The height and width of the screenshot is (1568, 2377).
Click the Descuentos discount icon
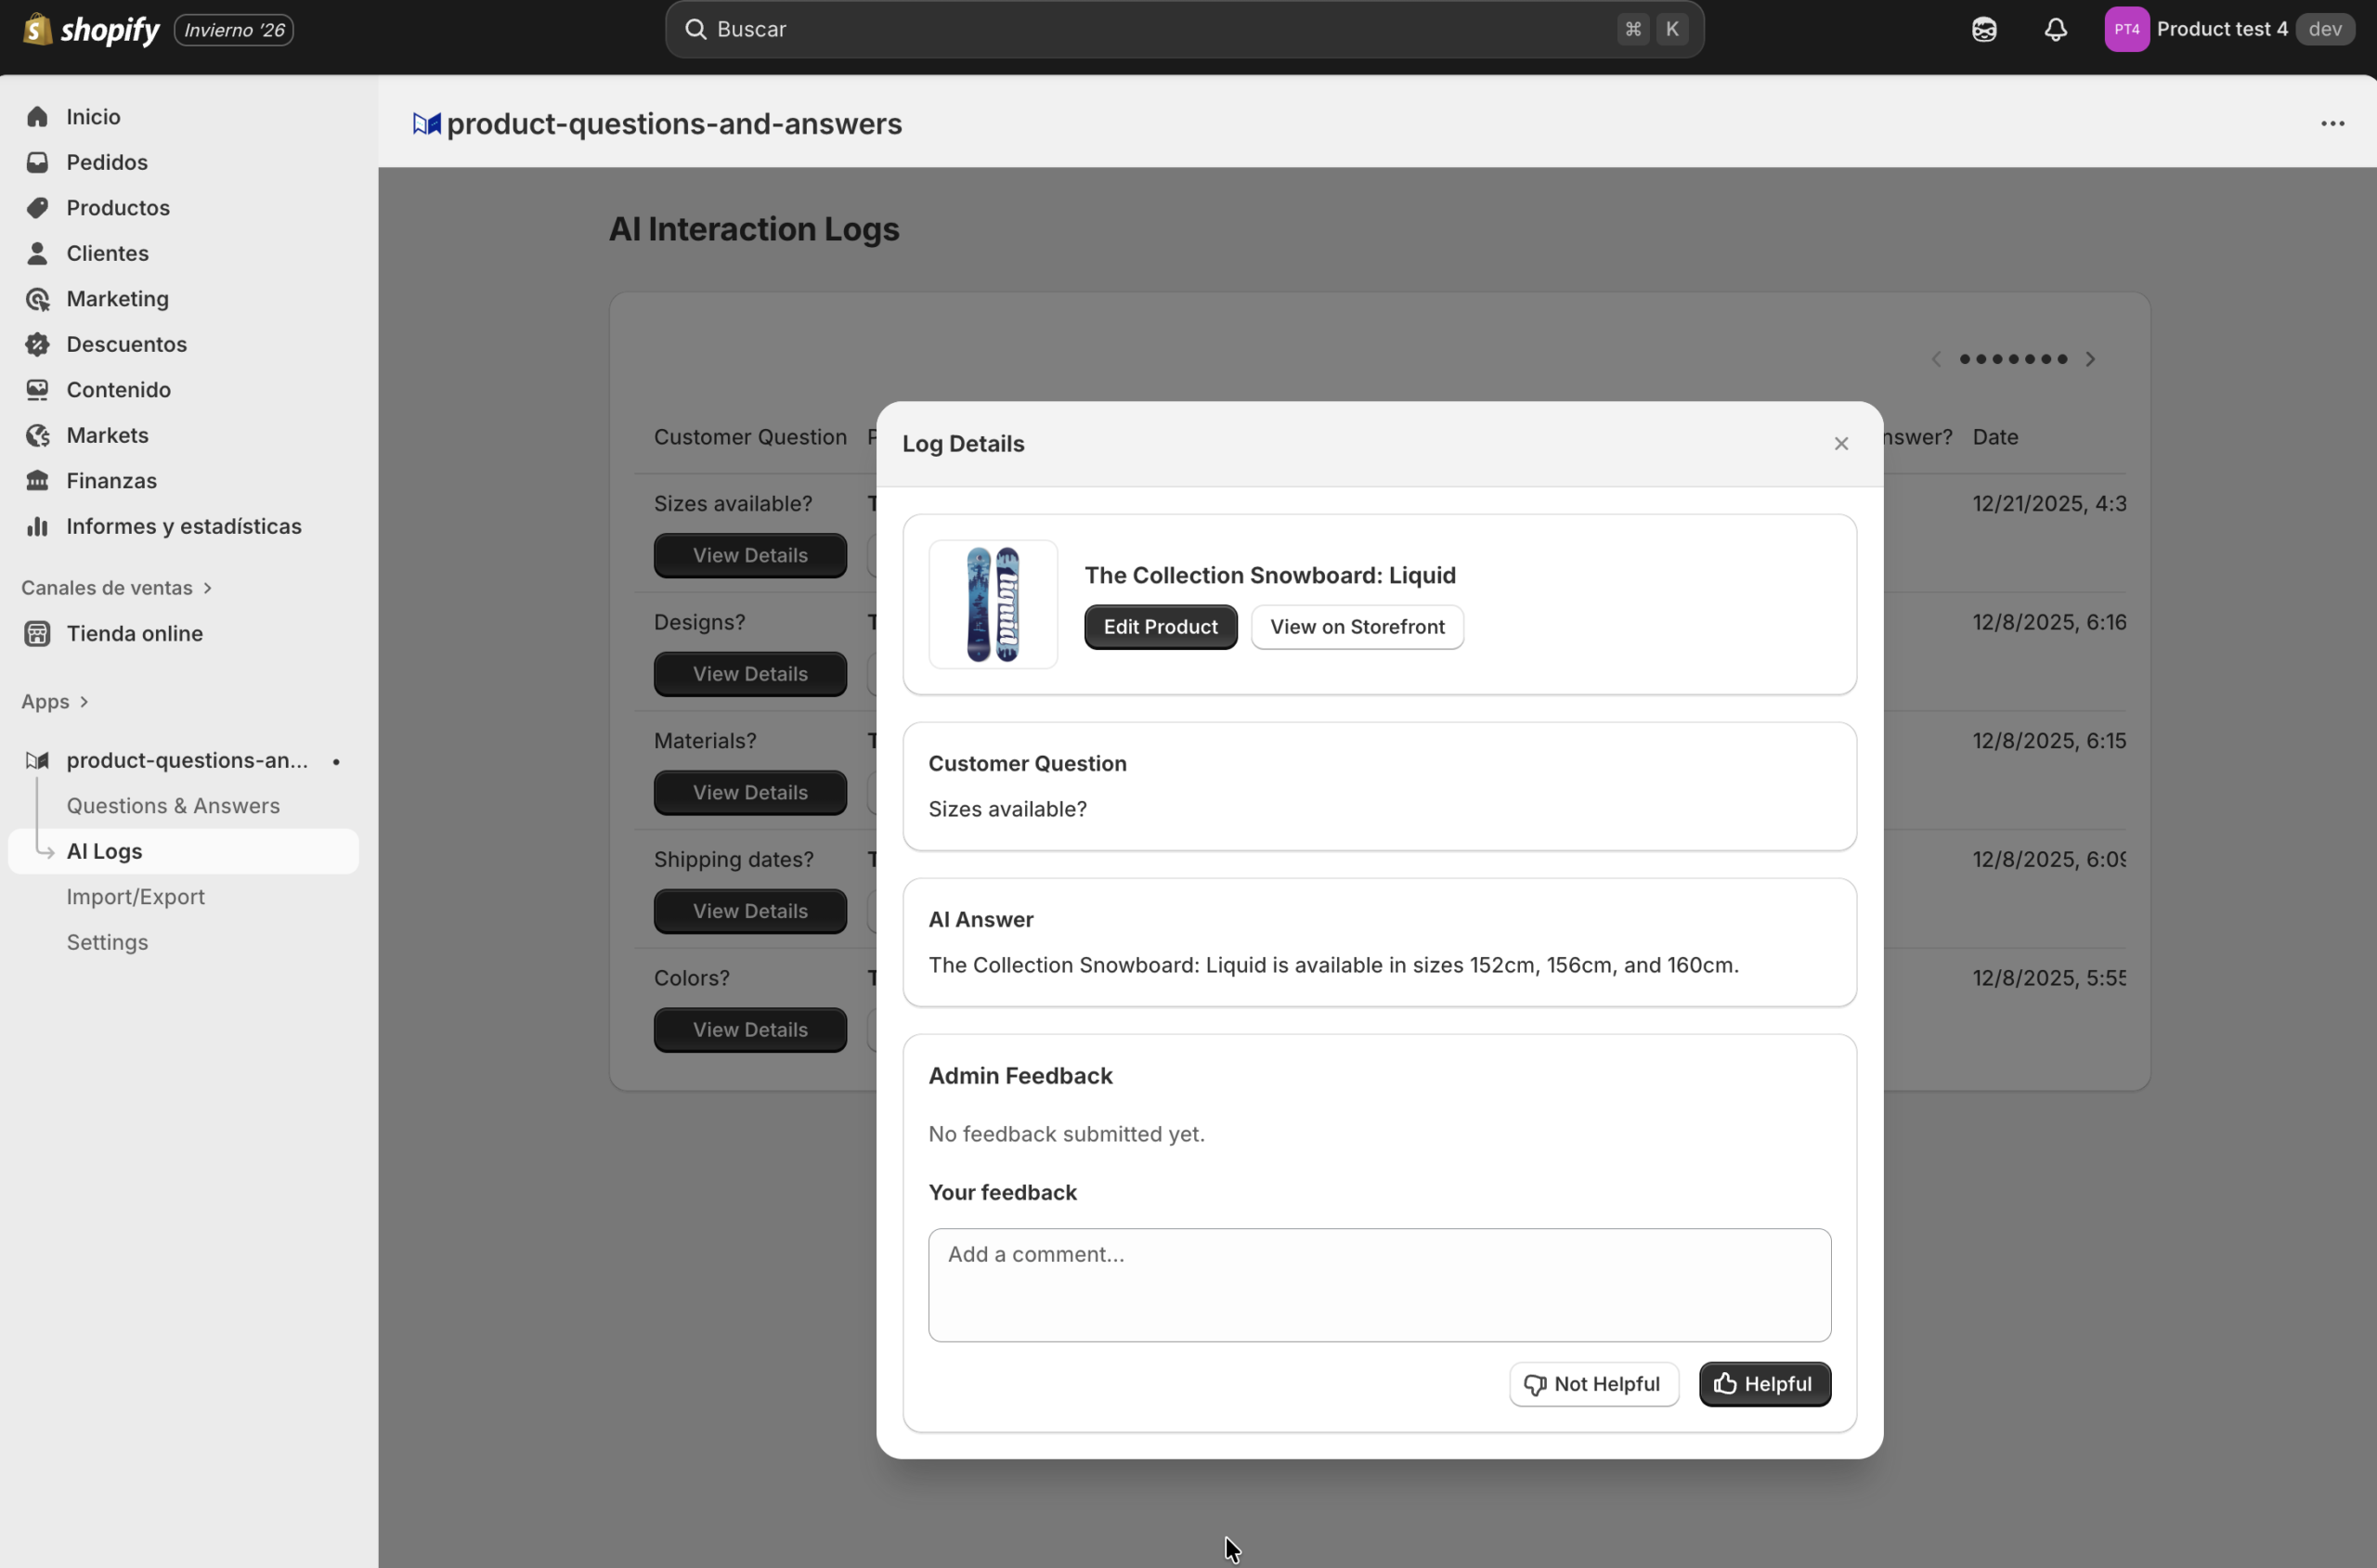click(38, 344)
